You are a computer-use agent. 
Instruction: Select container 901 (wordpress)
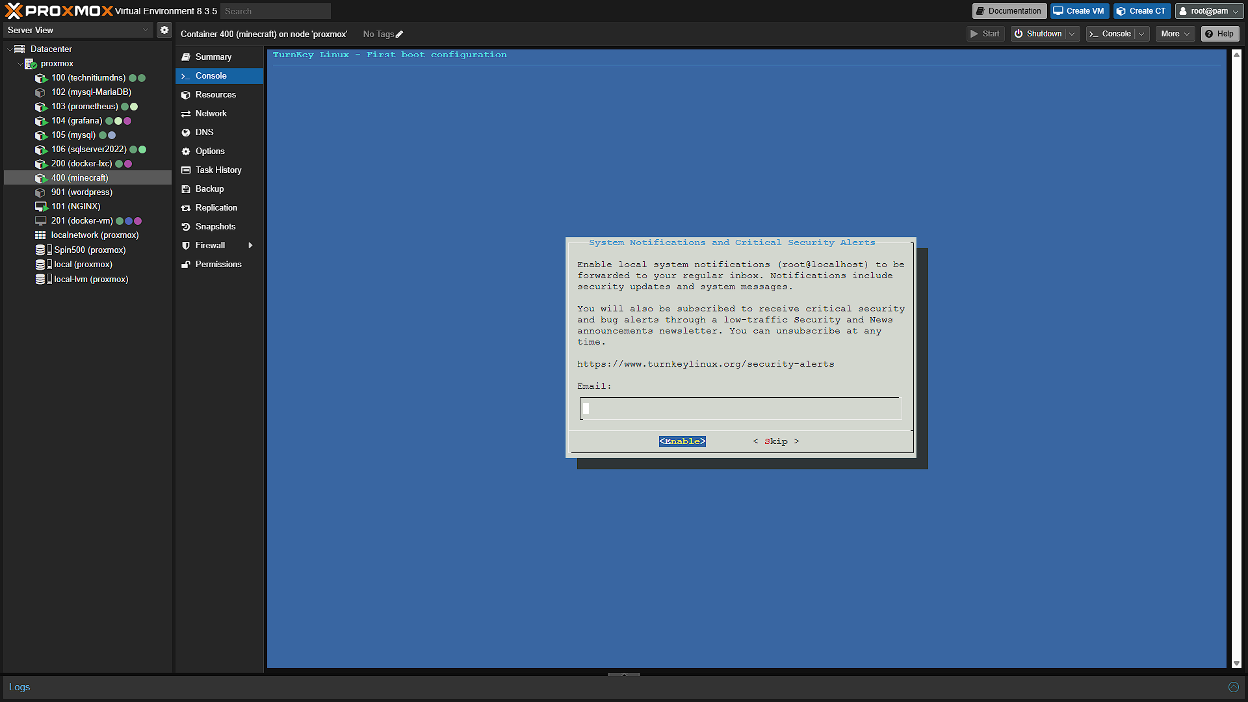pos(82,192)
